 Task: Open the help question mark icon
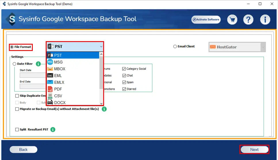click(248, 20)
